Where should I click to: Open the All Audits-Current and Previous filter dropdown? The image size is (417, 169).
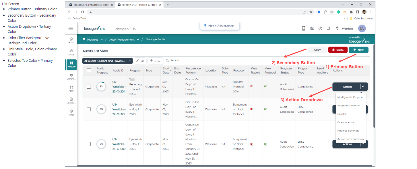[108, 61]
